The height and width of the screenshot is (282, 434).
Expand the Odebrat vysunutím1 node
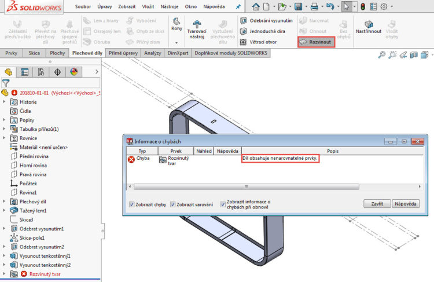click(x=4, y=229)
